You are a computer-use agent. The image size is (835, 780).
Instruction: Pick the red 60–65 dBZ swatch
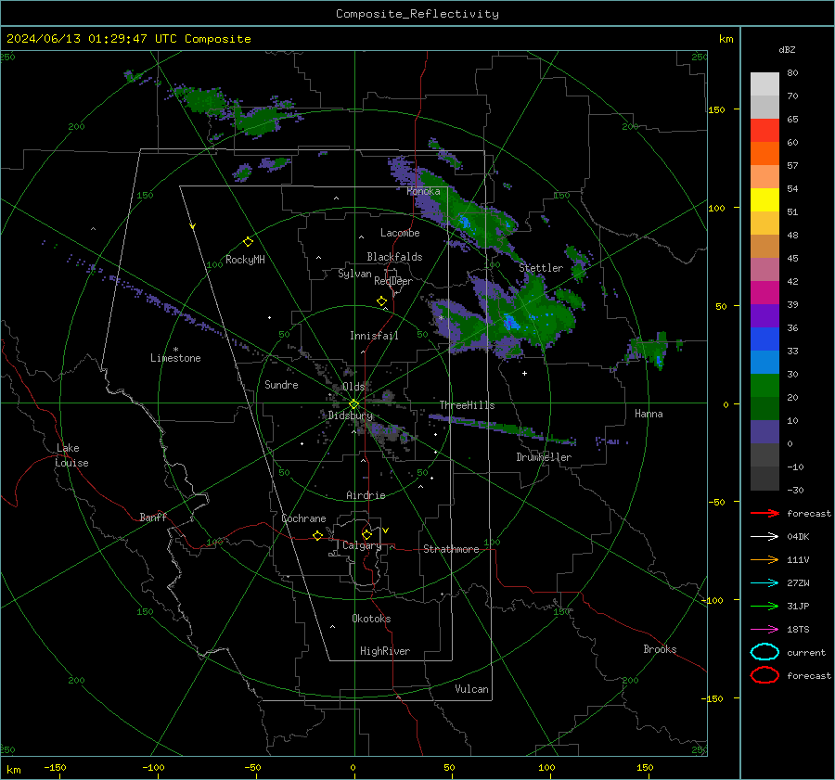coord(764,130)
